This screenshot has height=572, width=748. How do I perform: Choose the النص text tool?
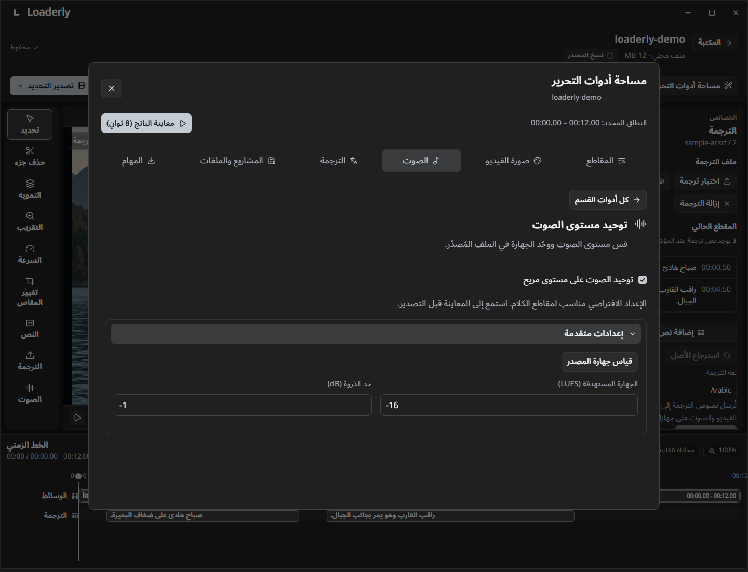[x=30, y=329]
